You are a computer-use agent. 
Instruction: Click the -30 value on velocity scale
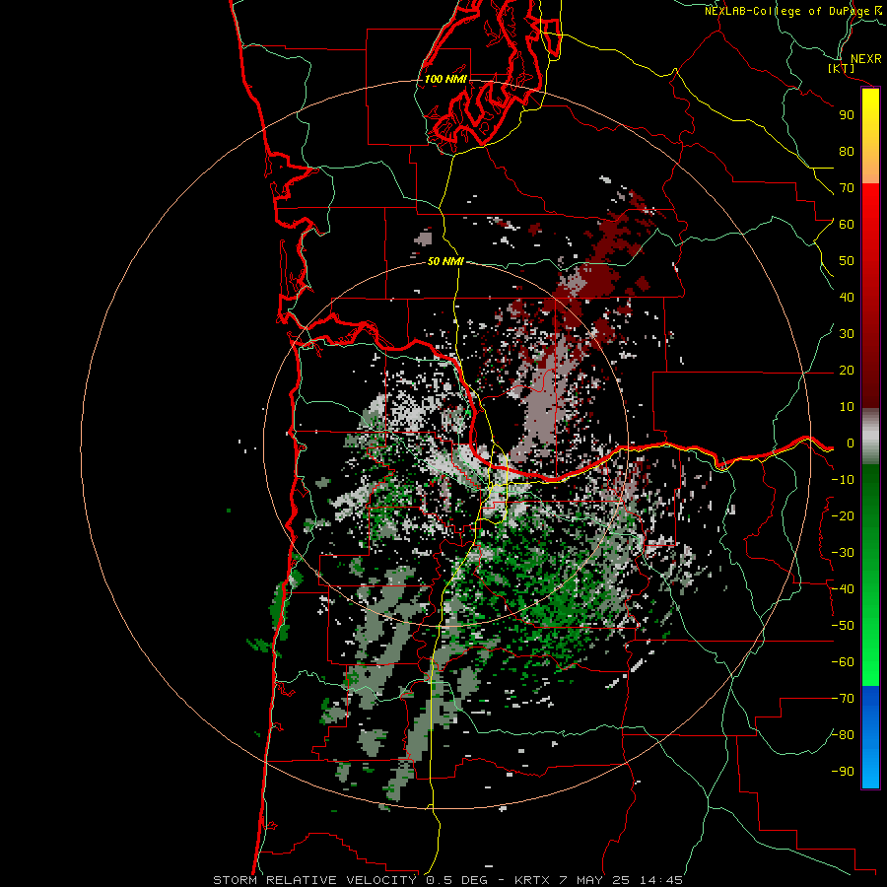[x=843, y=553]
